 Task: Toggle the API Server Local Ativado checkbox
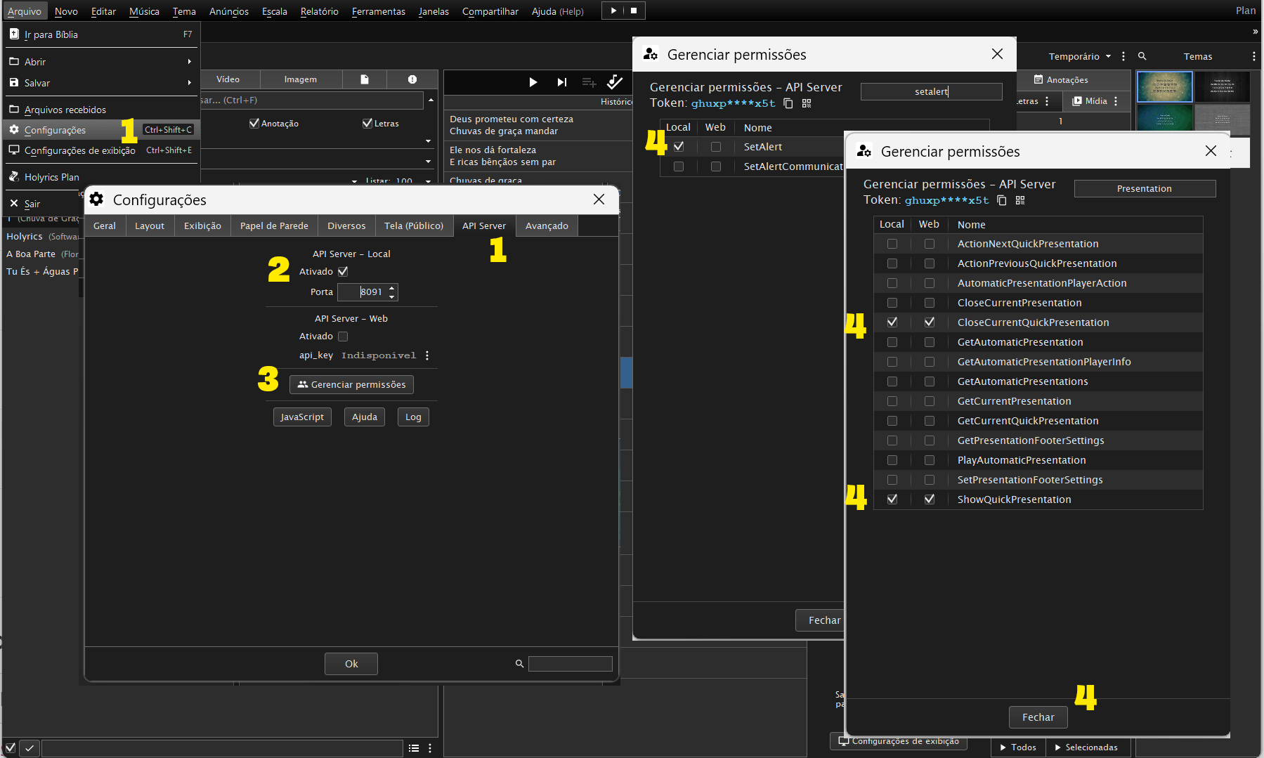point(343,271)
